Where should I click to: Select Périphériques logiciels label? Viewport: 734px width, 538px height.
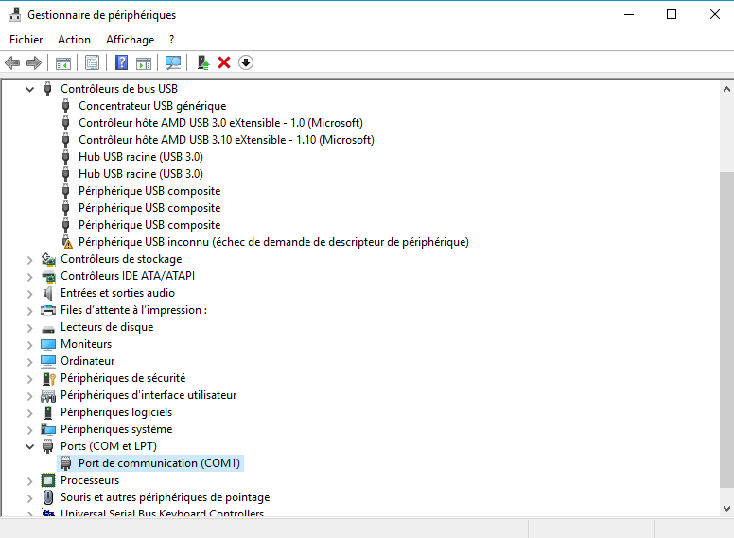[x=116, y=412]
